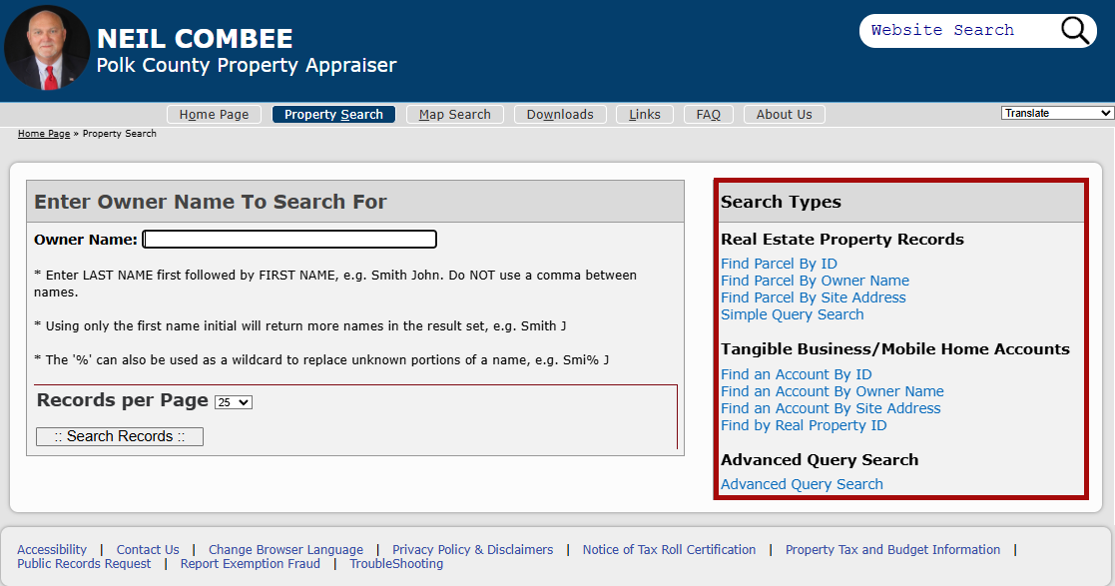Image resolution: width=1115 pixels, height=586 pixels.
Task: Click the Search Records button
Action: (x=119, y=436)
